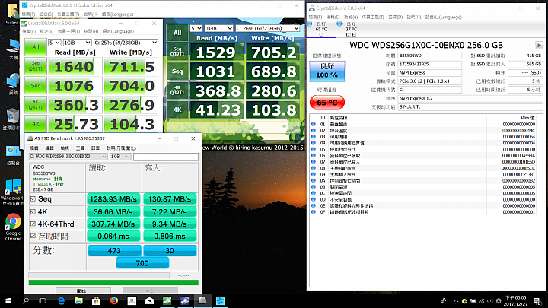Open Google Chrome desktop shortcut

point(13,227)
